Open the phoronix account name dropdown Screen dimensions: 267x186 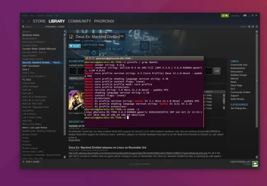[235, 16]
